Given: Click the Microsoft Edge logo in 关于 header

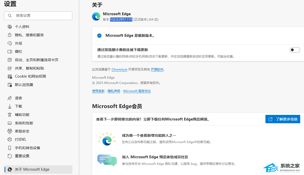Looking at the screenshot, I should point(96,16).
